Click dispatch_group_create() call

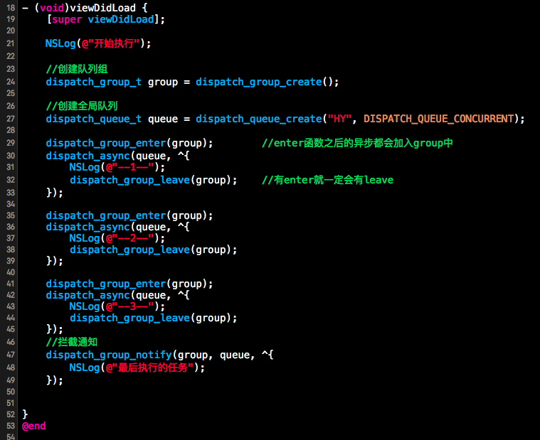[x=268, y=82]
